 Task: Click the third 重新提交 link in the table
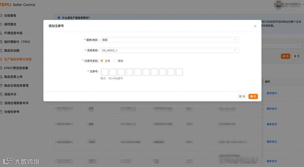pyautogui.click(x=272, y=124)
